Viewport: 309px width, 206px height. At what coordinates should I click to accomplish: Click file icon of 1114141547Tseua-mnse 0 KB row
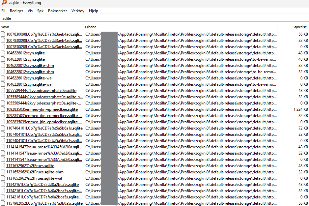(x=3, y=160)
